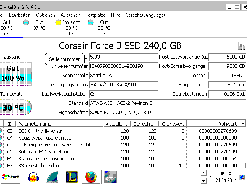Click Betriebsstunden value 8126 Std.
The height and width of the screenshot is (185, 247).
pyautogui.click(x=227, y=94)
